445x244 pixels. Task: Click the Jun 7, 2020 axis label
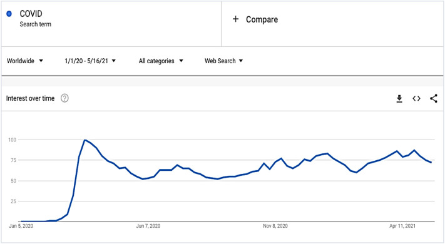coord(148,226)
